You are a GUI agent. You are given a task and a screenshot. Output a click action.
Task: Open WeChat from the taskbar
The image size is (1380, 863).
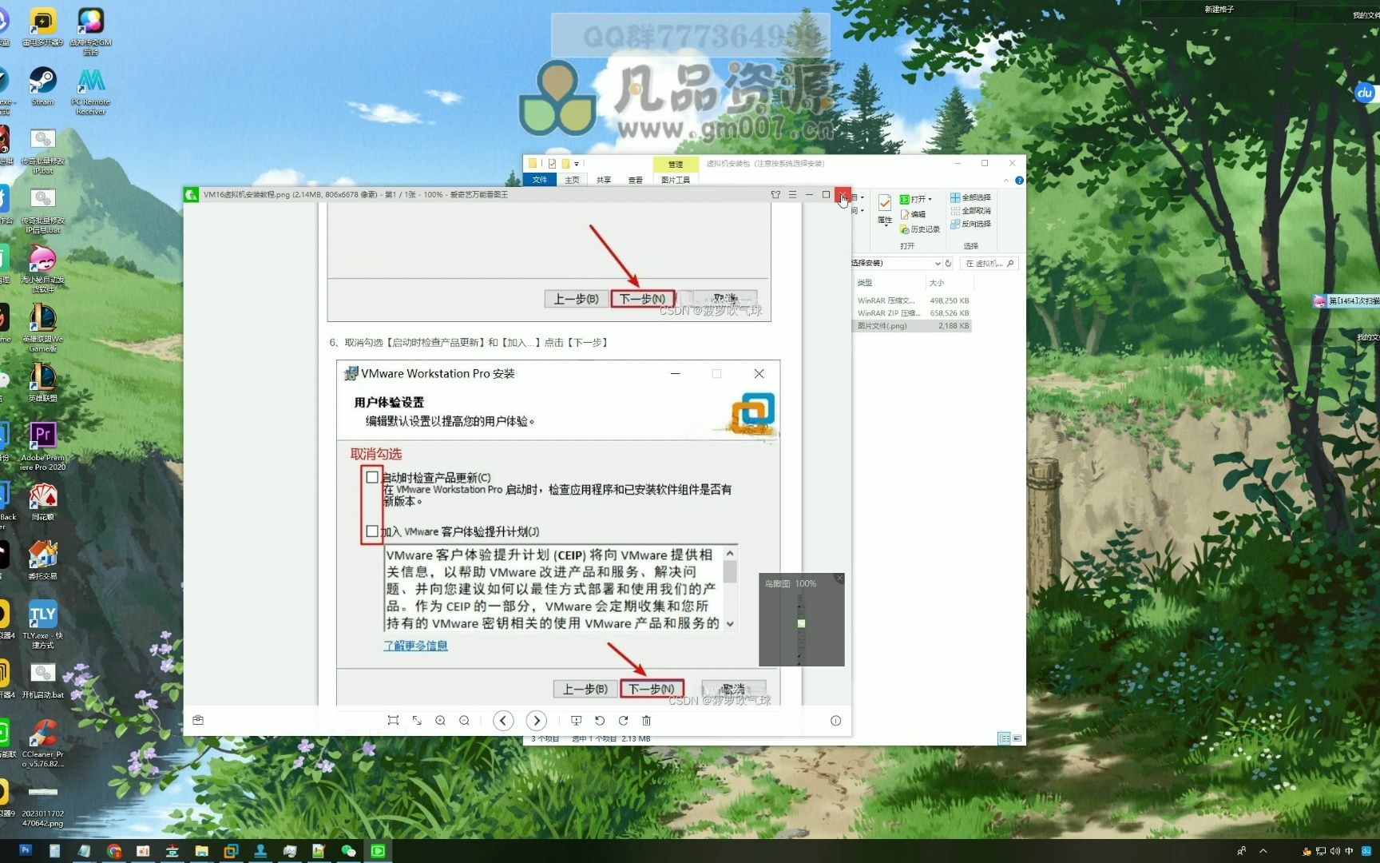[x=348, y=851]
